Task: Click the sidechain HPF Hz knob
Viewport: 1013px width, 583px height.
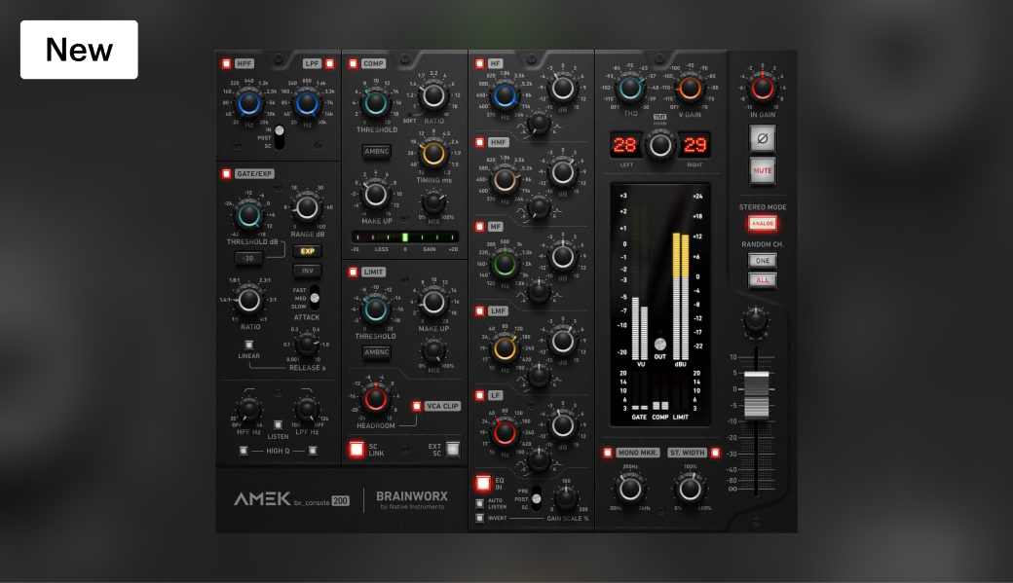Action: [248, 410]
